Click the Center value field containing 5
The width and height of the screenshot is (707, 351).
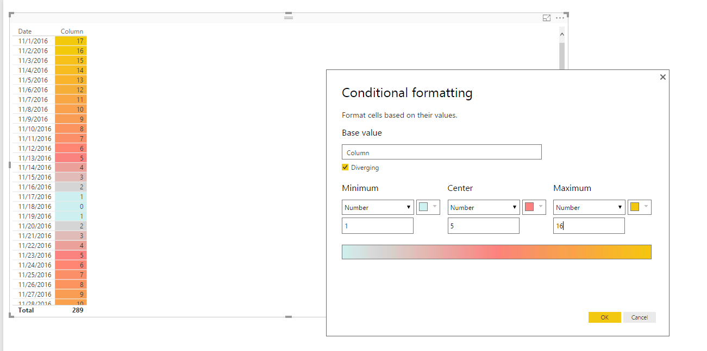click(x=484, y=226)
